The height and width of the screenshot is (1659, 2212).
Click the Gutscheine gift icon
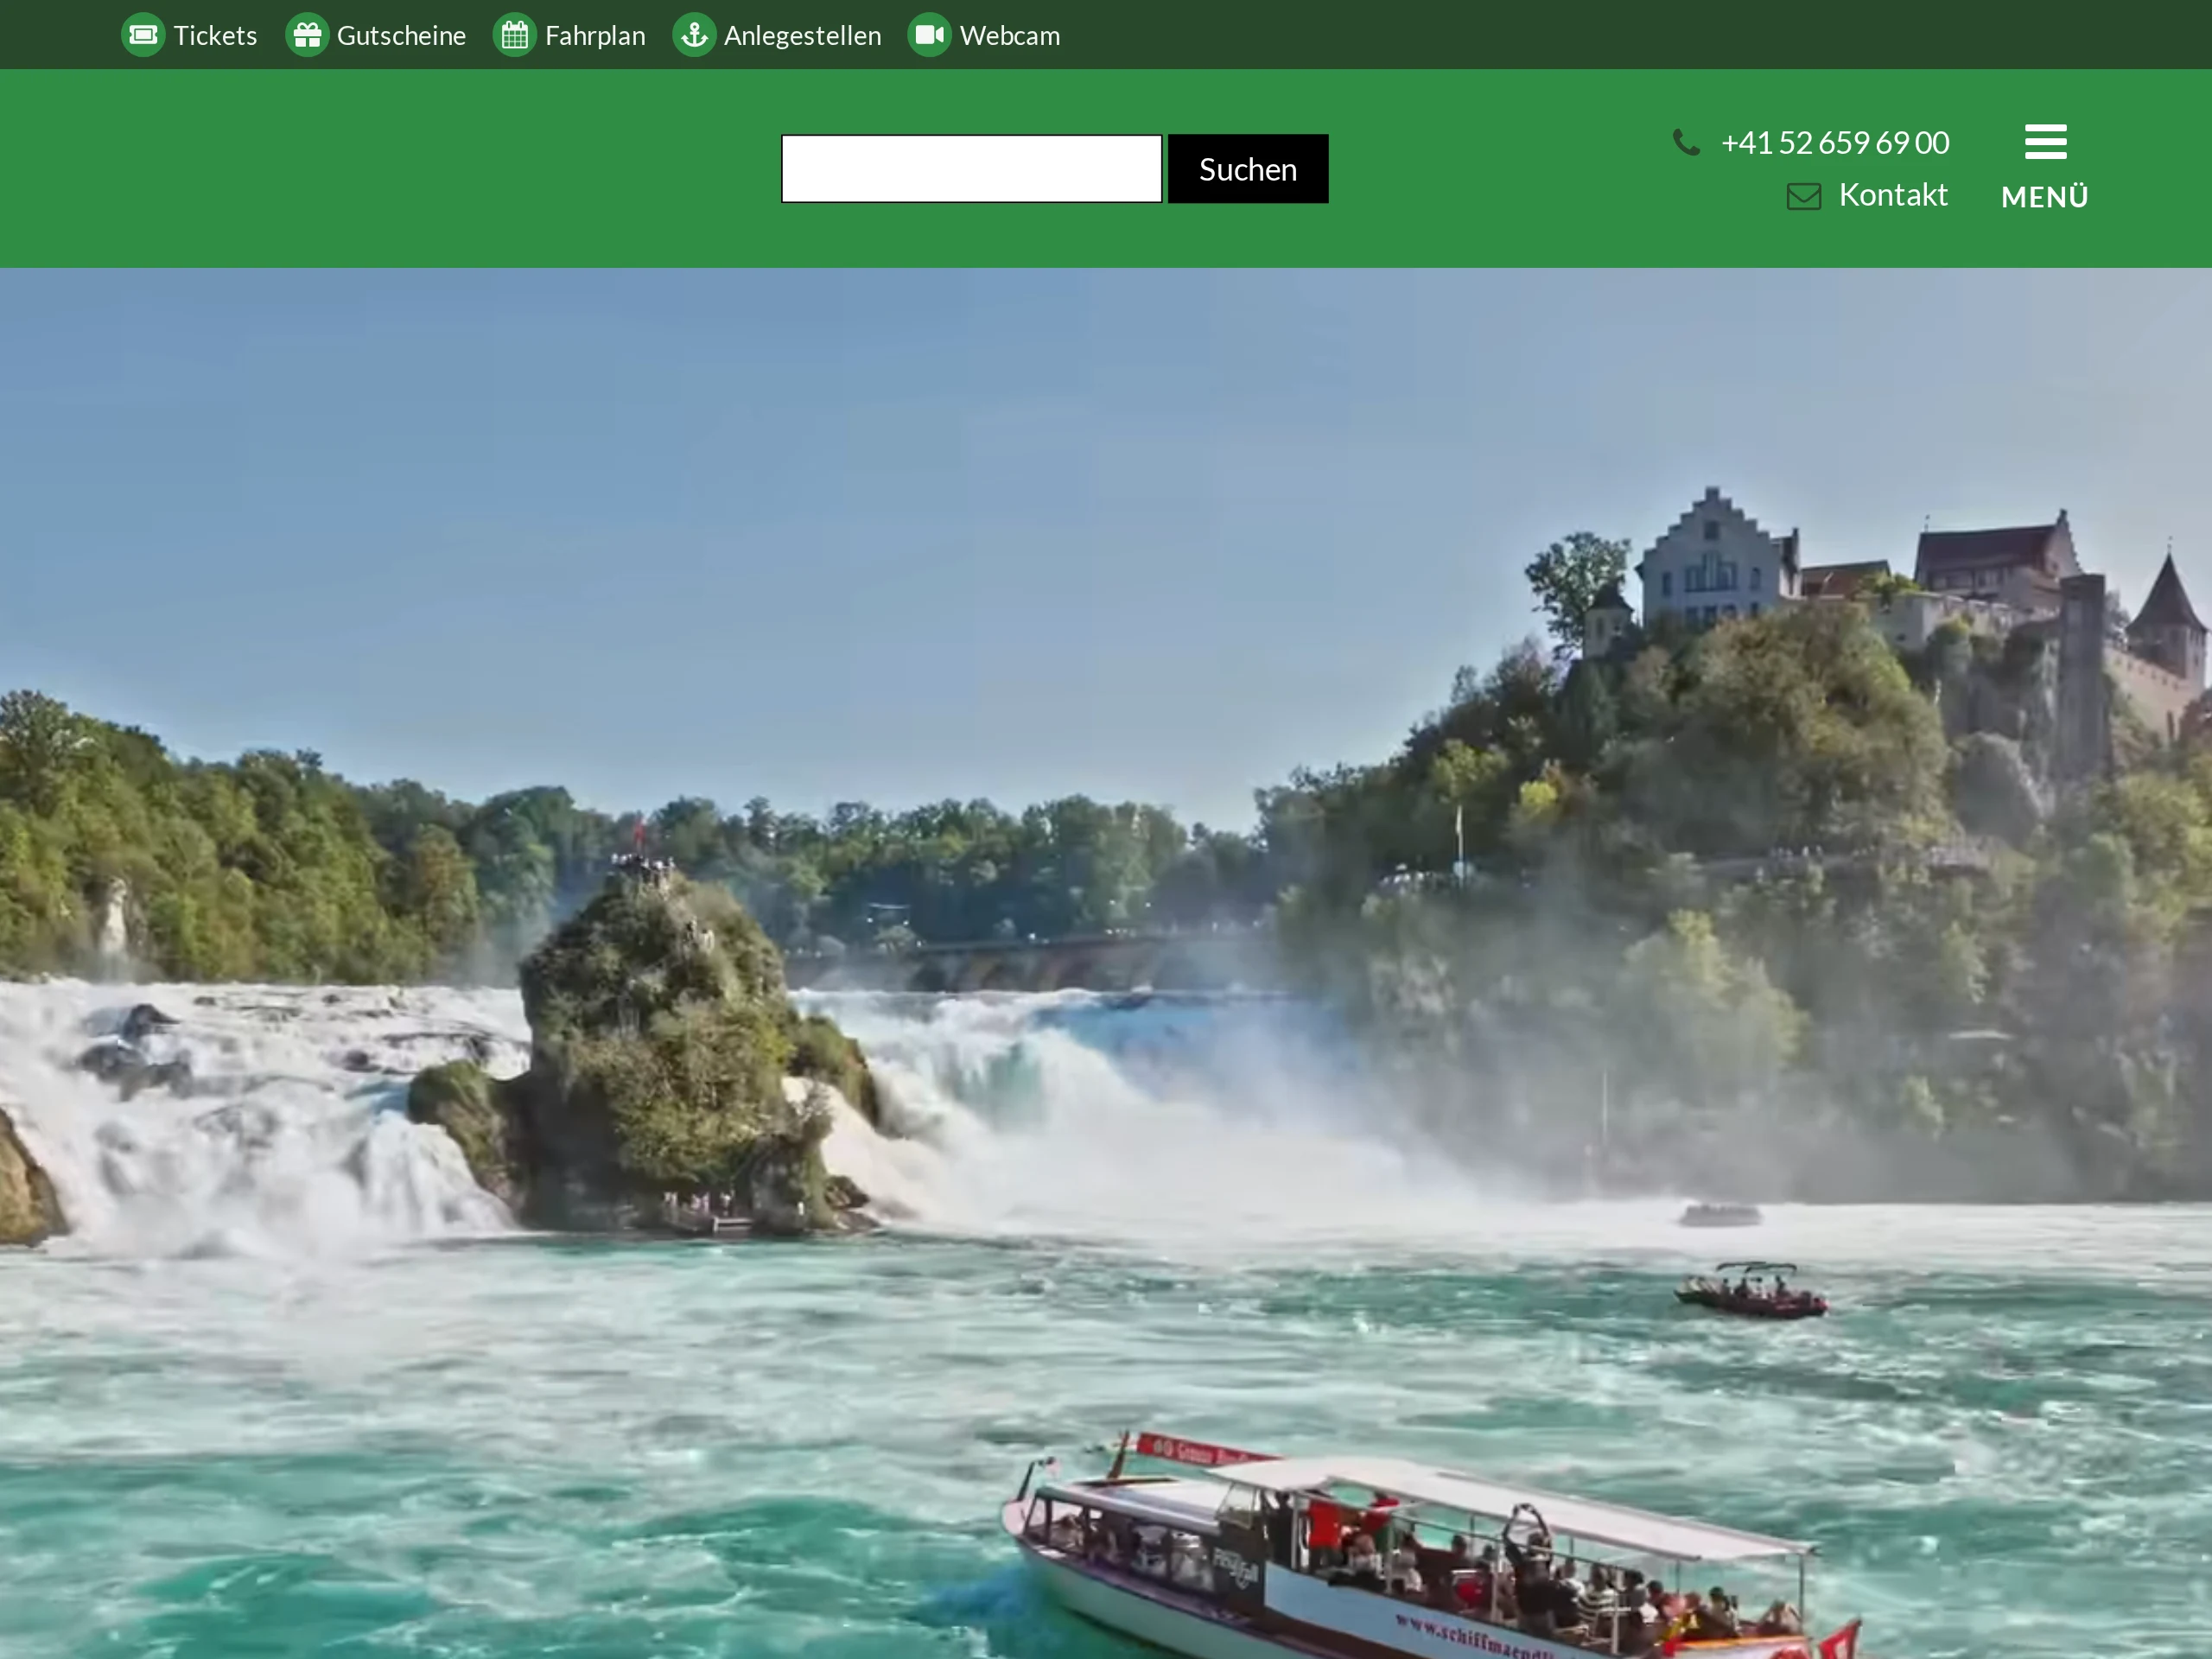point(307,35)
